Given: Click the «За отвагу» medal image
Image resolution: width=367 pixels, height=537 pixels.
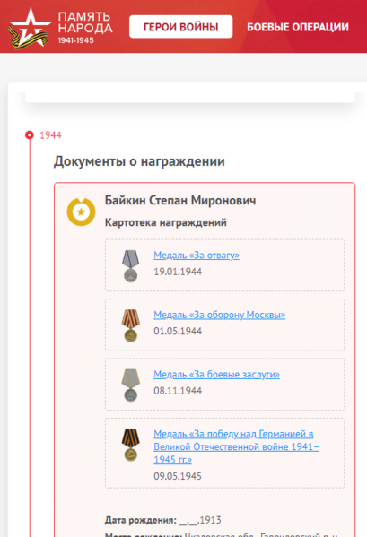Looking at the screenshot, I should tap(130, 265).
